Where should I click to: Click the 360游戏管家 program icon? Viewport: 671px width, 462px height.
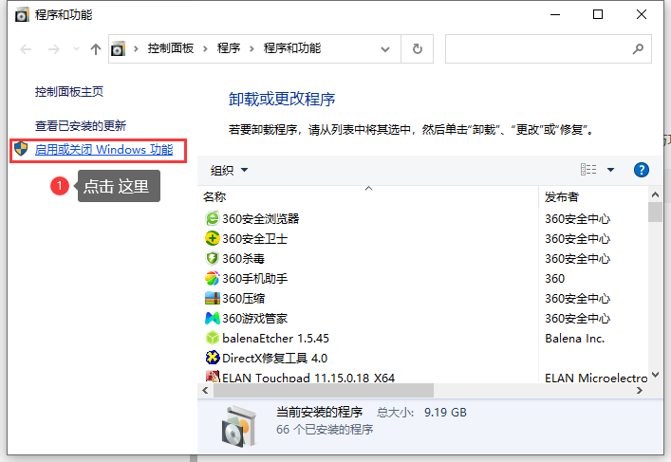[x=213, y=318]
